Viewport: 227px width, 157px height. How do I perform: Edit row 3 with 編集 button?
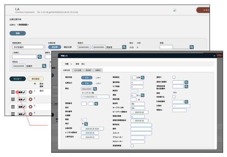pos(22,107)
